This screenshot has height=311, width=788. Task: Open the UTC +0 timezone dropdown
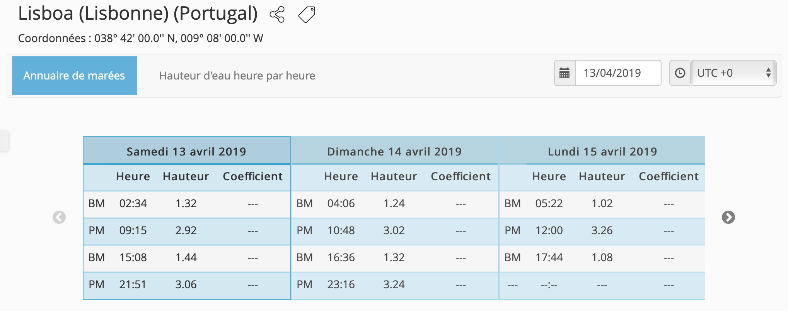tap(733, 73)
